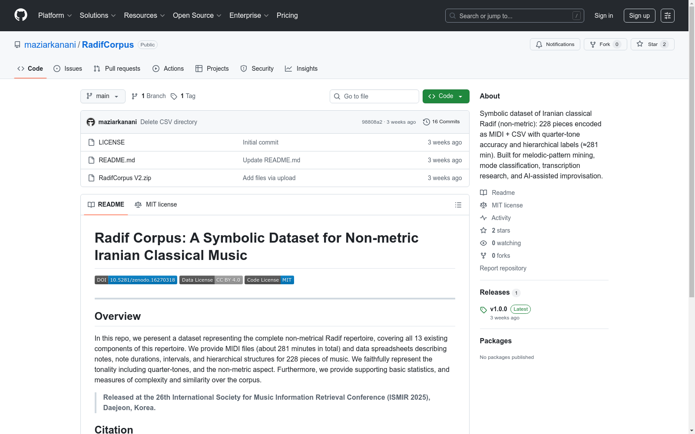Click the Sign in link
Screen dimensions: 695x434
(x=604, y=16)
